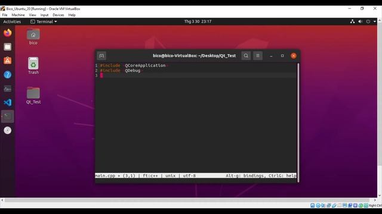This screenshot has width=382, height=214.
Task: Click the ft:c++ status entry
Action: click(150, 175)
